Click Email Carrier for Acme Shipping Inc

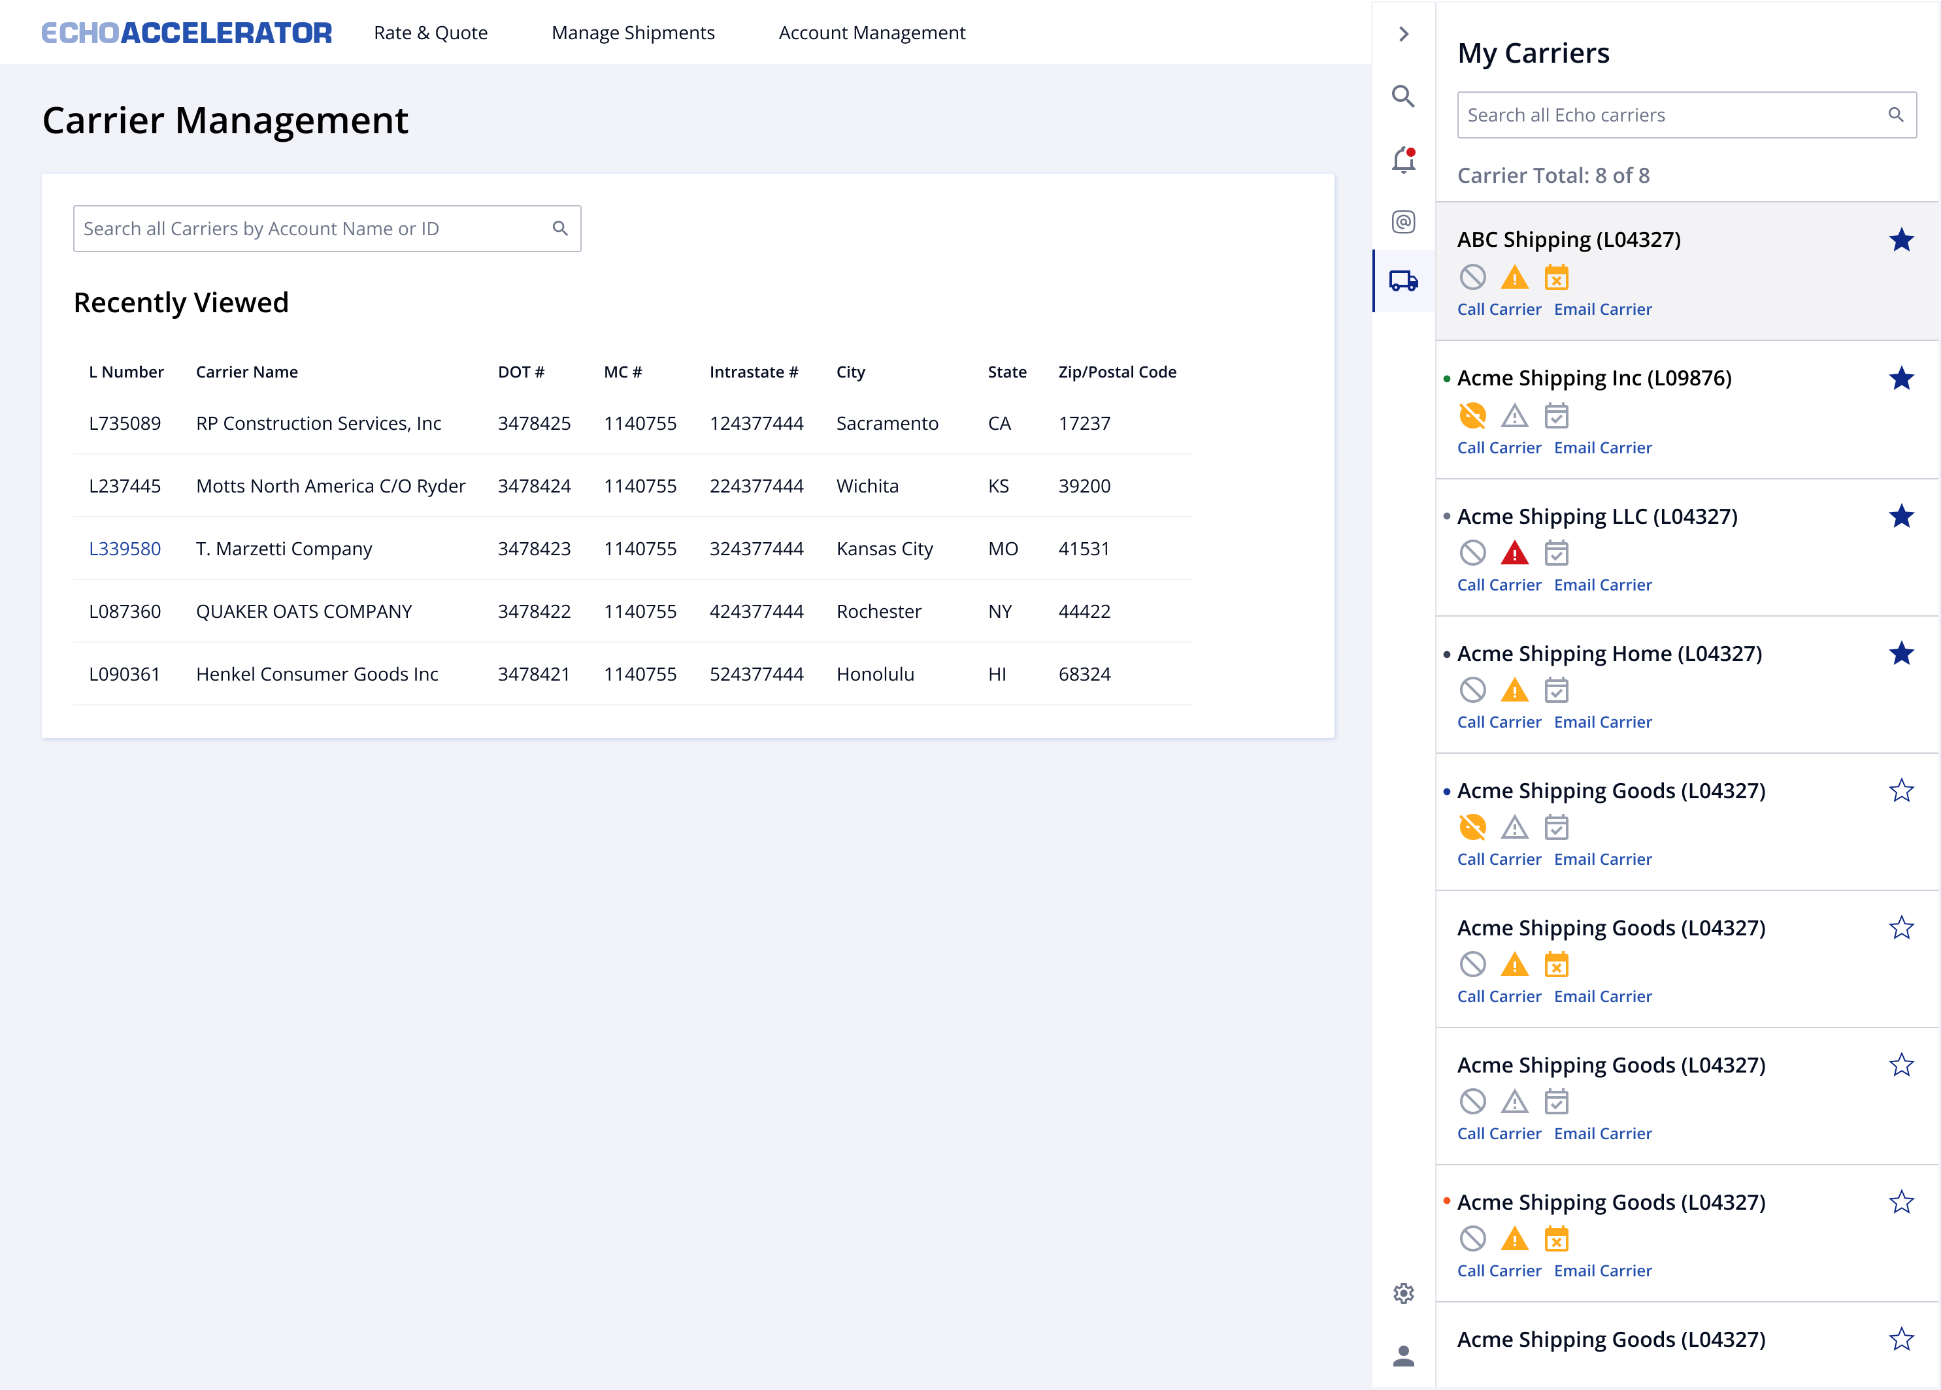(x=1603, y=448)
